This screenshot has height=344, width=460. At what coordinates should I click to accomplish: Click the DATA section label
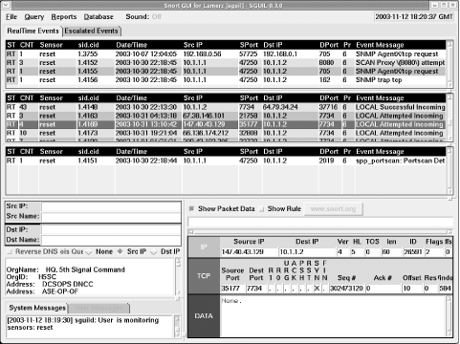pos(204,316)
